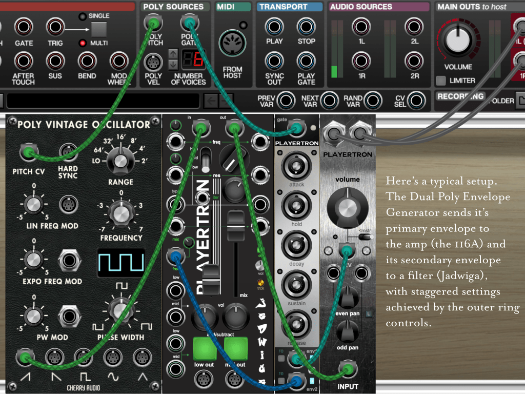Click the POLY SOURCES section header

174,6
